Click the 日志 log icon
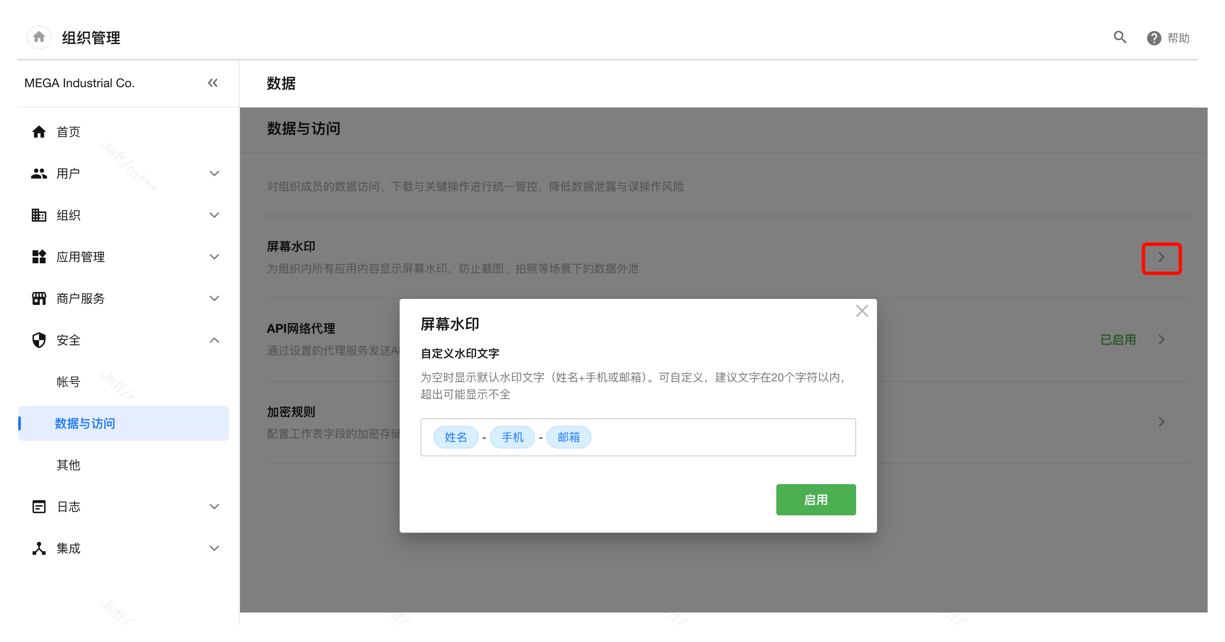The width and height of the screenshot is (1225, 642). coord(39,507)
